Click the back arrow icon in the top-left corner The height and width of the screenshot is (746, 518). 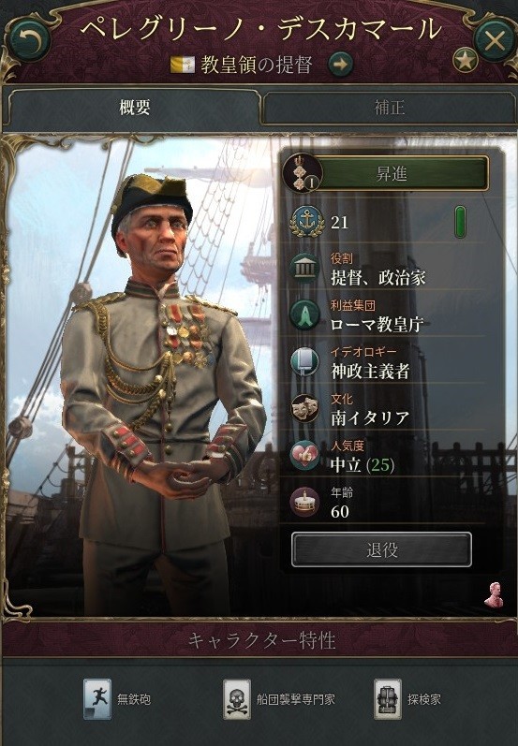tap(30, 39)
